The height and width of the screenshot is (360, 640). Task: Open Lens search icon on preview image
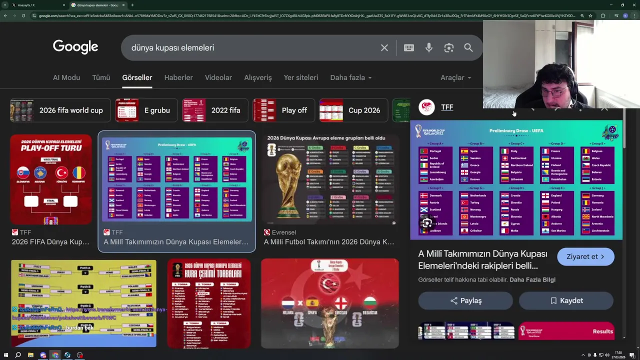[x=426, y=223]
